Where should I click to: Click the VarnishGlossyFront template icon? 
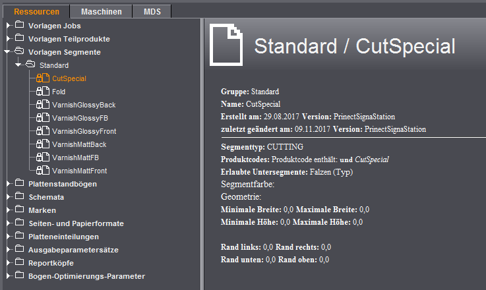click(42, 130)
